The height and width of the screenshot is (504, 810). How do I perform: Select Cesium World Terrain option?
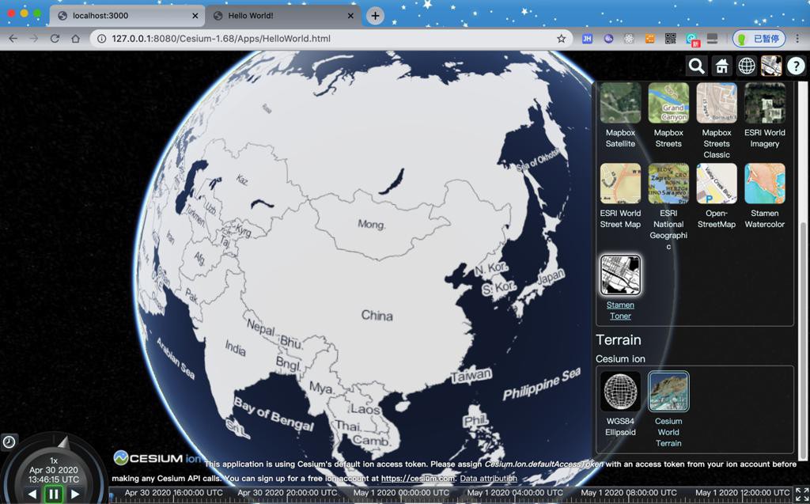coord(668,392)
